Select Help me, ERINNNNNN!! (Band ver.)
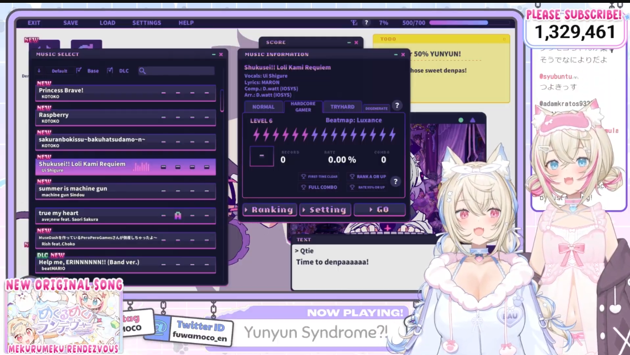Image resolution: width=630 pixels, height=355 pixels. [x=125, y=265]
